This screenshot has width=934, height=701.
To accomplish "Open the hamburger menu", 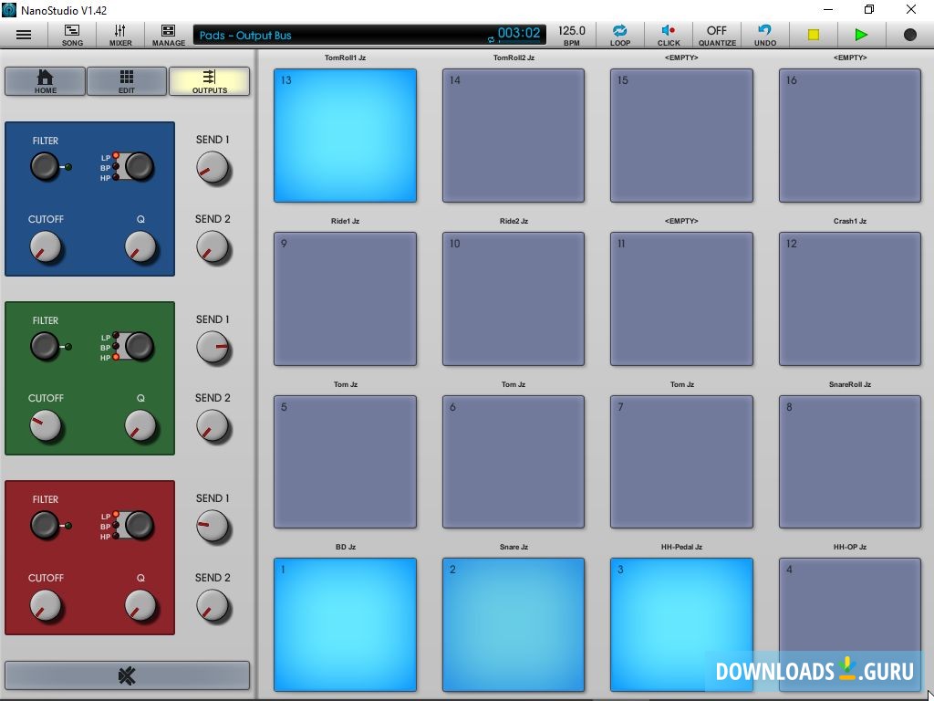I will pos(24,35).
